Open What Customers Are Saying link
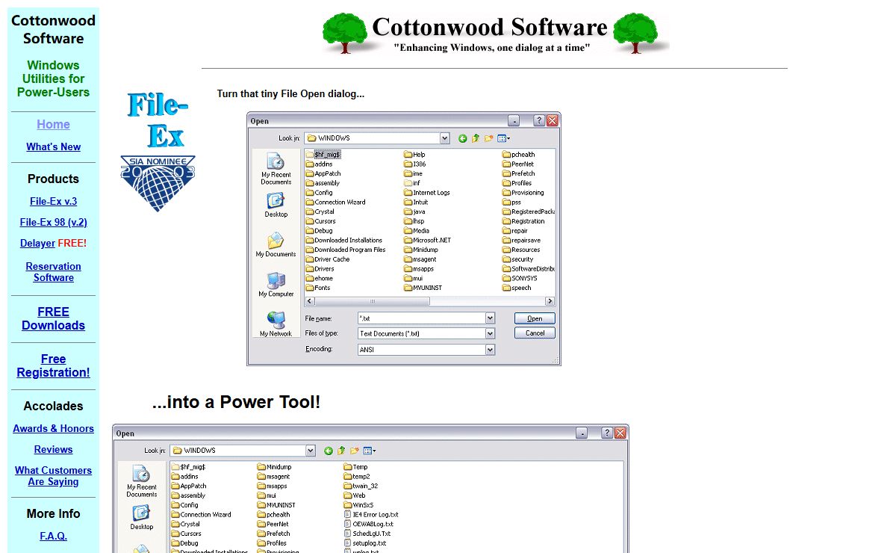 pos(53,475)
